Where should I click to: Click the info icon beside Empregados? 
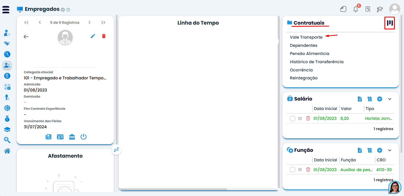[63, 10]
